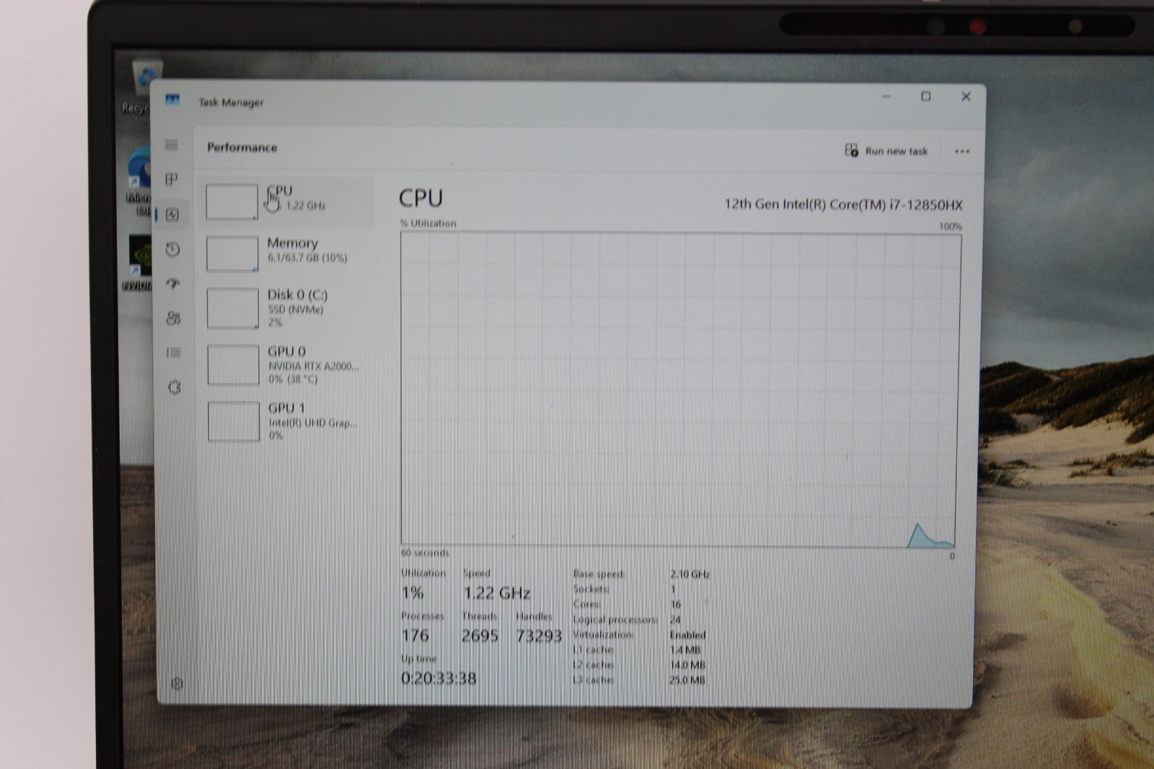Open the Recycle Bin desktop icon
This screenshot has height=769, width=1154.
pyautogui.click(x=141, y=87)
